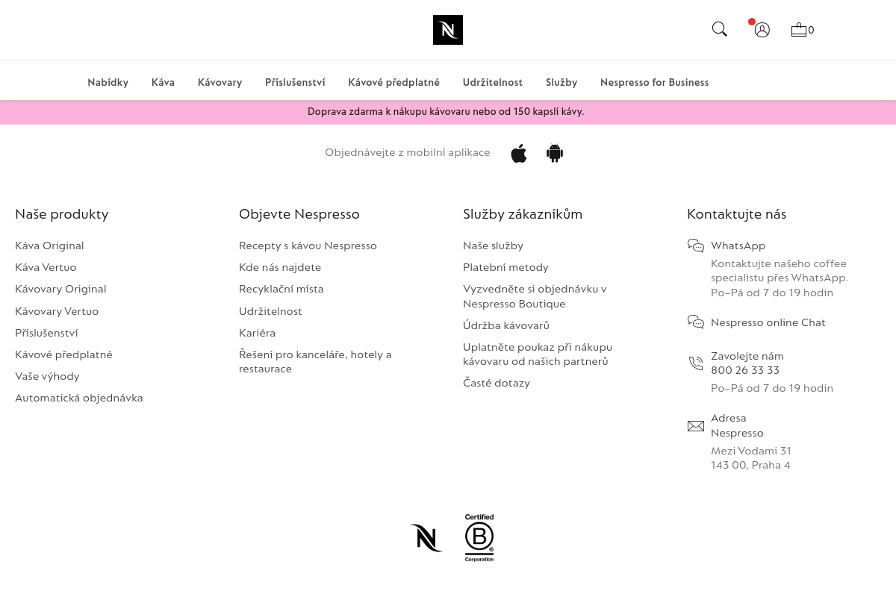Click the Služby zákazníkům heading
Viewport: 896px width, 597px height.
[x=523, y=214]
